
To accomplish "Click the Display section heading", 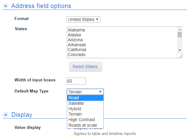I will (x=22, y=115).
